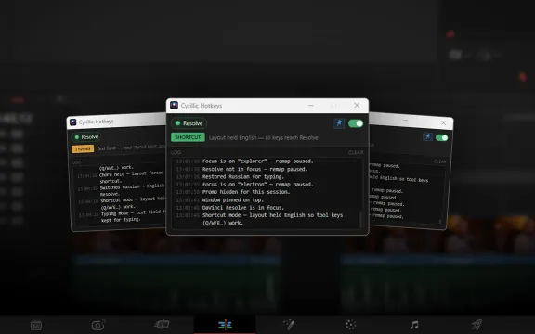Click the LOG label in center window
This screenshot has height=334, width=535.
[176, 152]
